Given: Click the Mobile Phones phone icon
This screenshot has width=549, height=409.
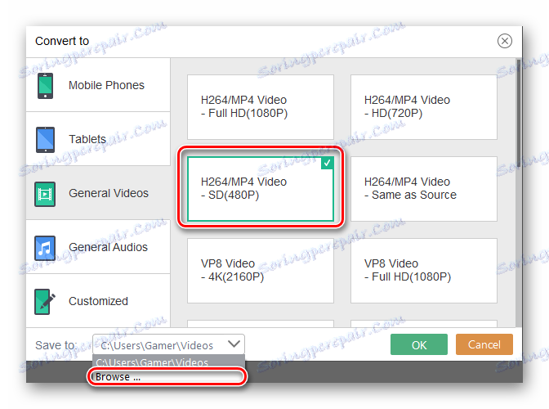Looking at the screenshot, I should pyautogui.click(x=45, y=86).
